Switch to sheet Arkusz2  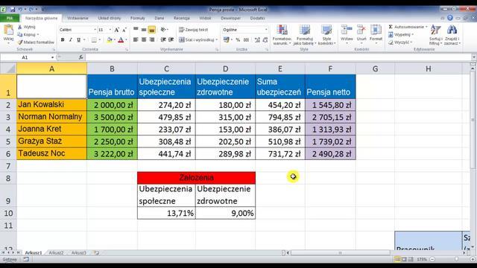tap(57, 253)
